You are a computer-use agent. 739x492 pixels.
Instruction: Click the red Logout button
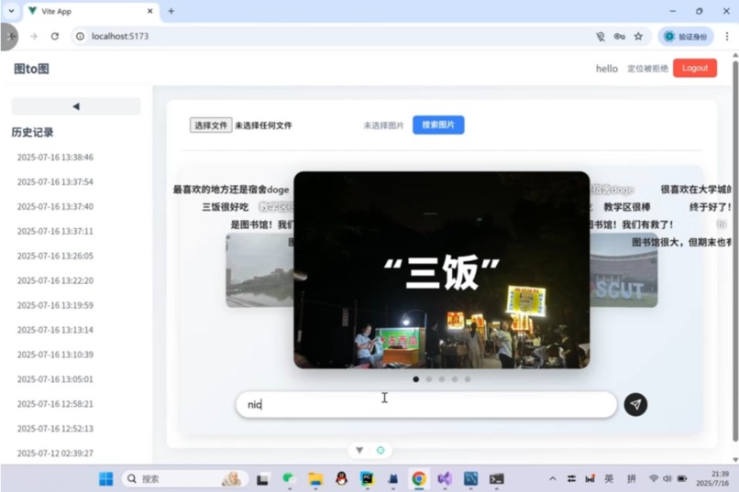695,69
